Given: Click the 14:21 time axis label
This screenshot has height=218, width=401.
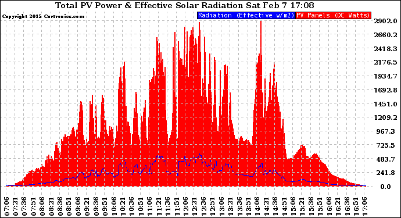Looking at the screenshot, I should [x=266, y=206].
